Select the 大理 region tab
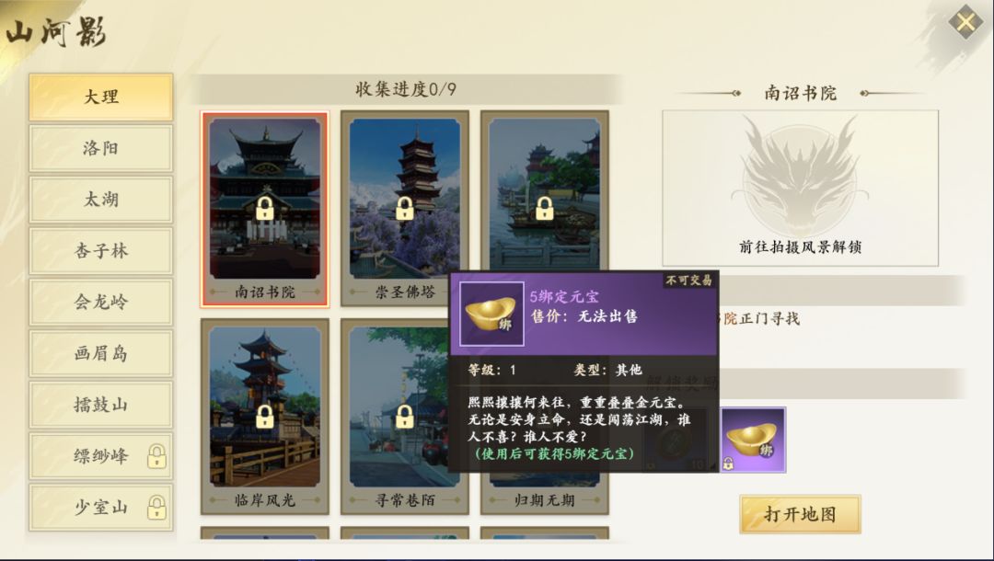Image resolution: width=994 pixels, height=561 pixels. tap(101, 97)
